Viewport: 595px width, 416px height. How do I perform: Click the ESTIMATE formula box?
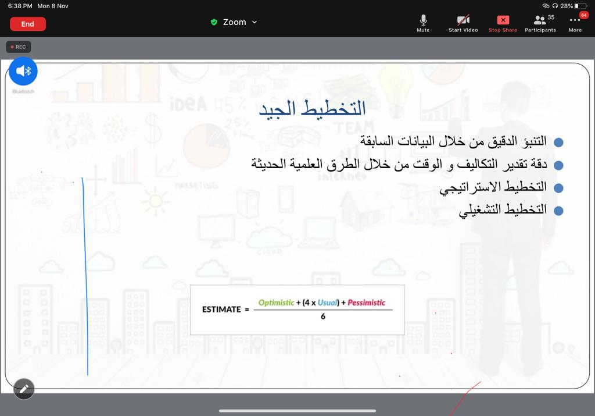(x=297, y=310)
